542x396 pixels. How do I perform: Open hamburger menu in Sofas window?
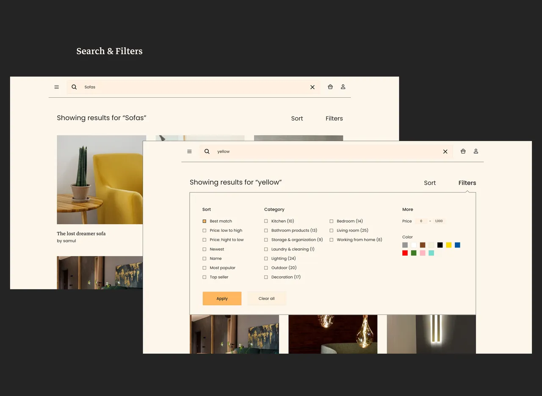57,87
